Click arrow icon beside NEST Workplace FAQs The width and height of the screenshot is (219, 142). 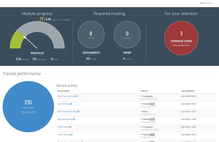coord(78,111)
